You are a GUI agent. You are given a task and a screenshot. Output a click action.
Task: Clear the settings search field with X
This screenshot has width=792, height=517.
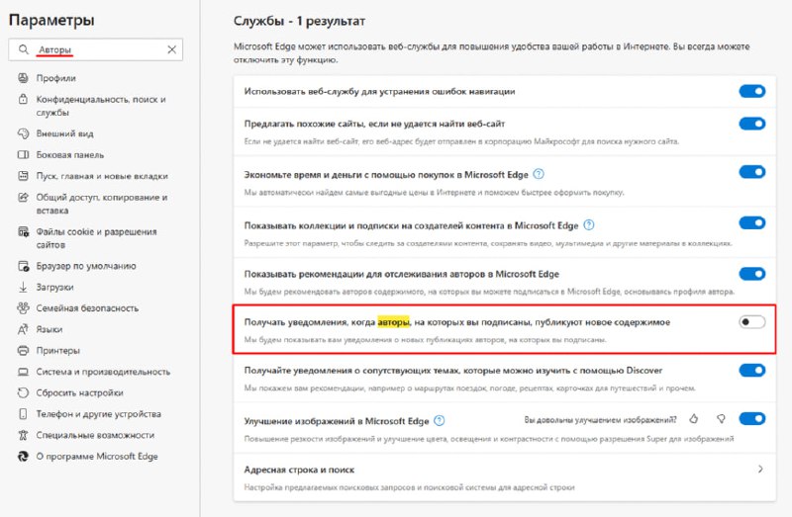coord(171,49)
